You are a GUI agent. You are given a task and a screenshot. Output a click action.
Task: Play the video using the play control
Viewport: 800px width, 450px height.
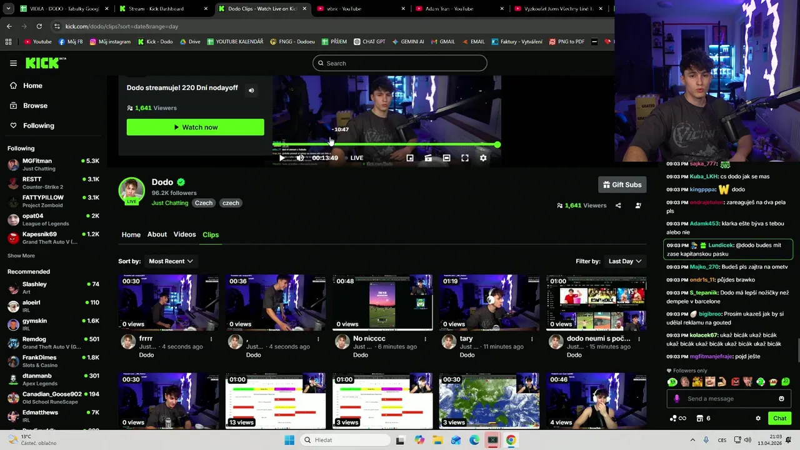tap(282, 158)
